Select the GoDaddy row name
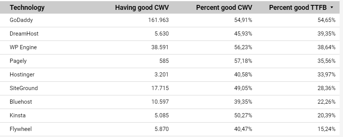The width and height of the screenshot is (343, 137). [x=21, y=20]
